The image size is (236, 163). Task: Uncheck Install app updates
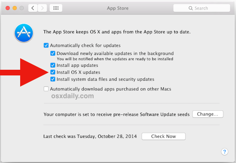point(53,65)
